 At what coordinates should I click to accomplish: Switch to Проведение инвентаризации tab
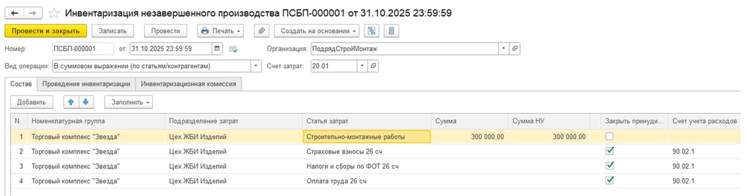87,84
